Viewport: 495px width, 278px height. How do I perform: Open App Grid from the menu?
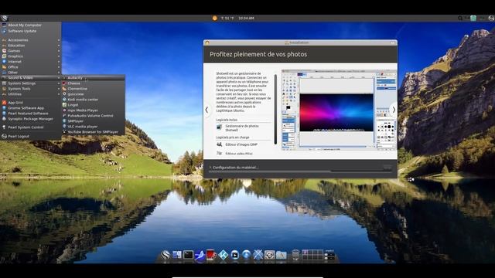point(31,103)
